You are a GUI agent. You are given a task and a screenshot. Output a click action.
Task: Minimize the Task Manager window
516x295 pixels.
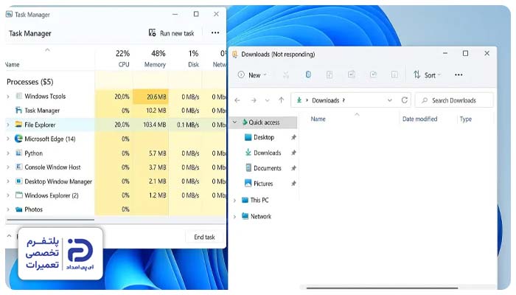coord(175,14)
